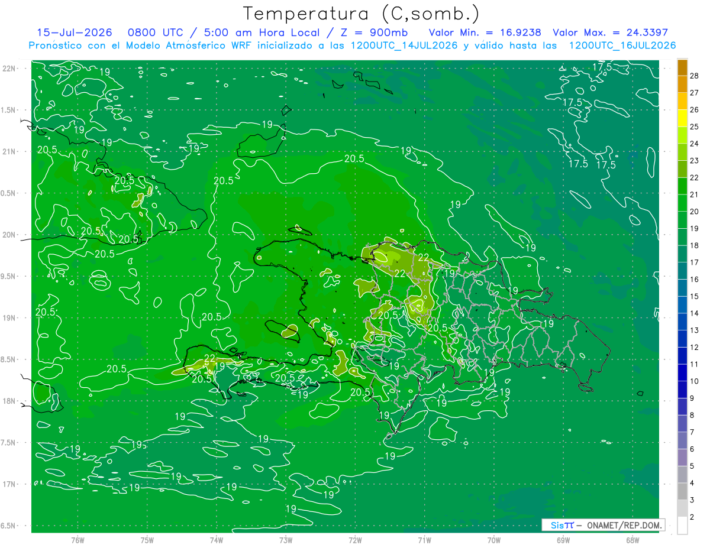Click the '20N' latitude axis label
Image resolution: width=710 pixels, height=548 pixels.
9,235
